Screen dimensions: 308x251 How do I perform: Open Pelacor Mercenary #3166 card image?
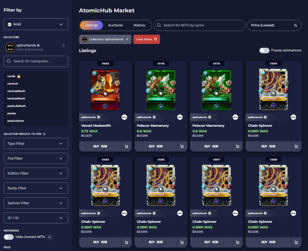pos(161,90)
